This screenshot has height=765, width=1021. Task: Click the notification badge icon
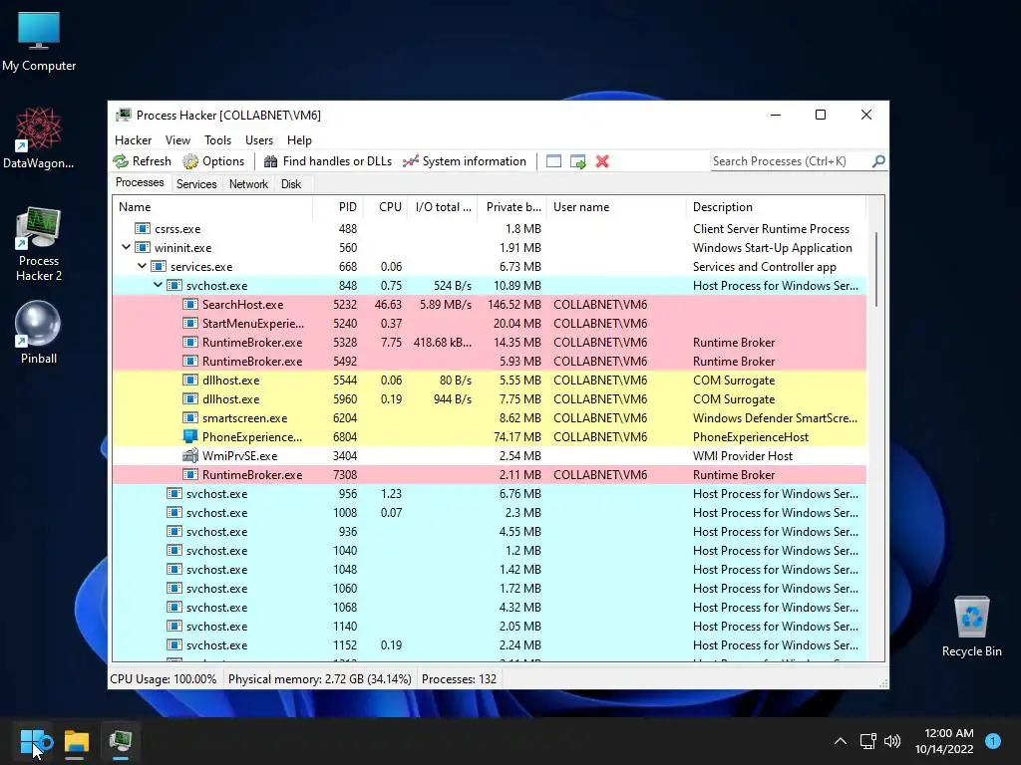click(x=993, y=741)
